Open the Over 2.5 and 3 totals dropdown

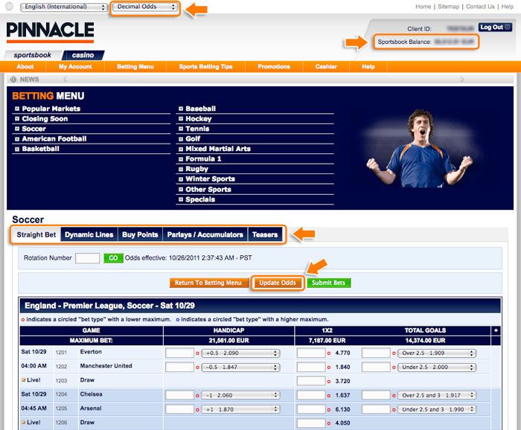point(437,396)
